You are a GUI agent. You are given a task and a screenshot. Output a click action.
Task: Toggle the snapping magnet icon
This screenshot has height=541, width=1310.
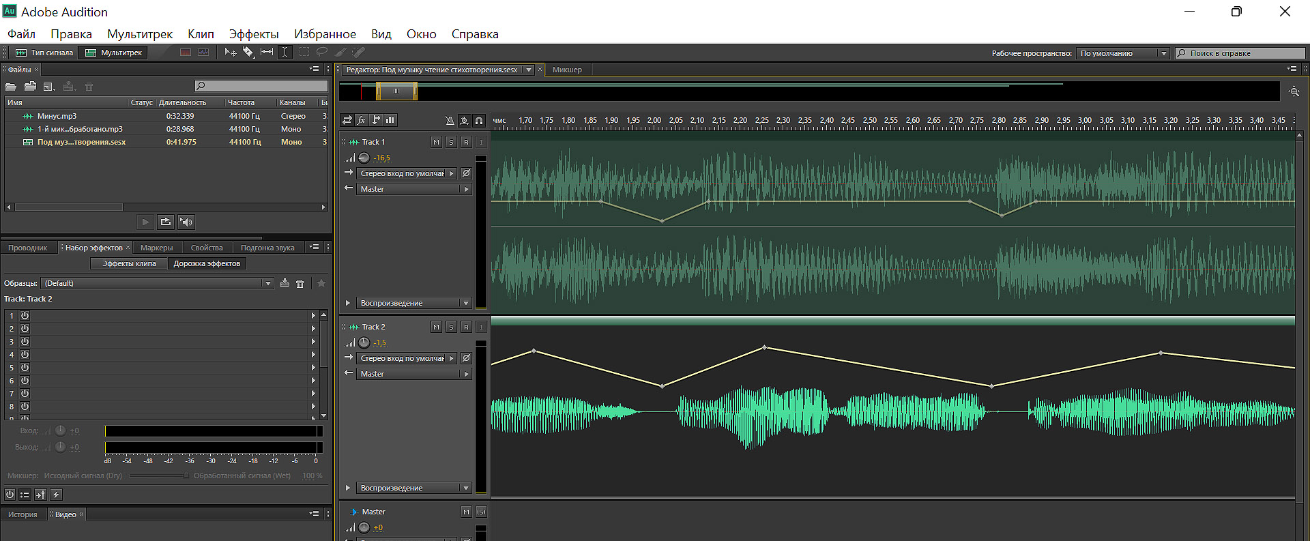(x=479, y=121)
